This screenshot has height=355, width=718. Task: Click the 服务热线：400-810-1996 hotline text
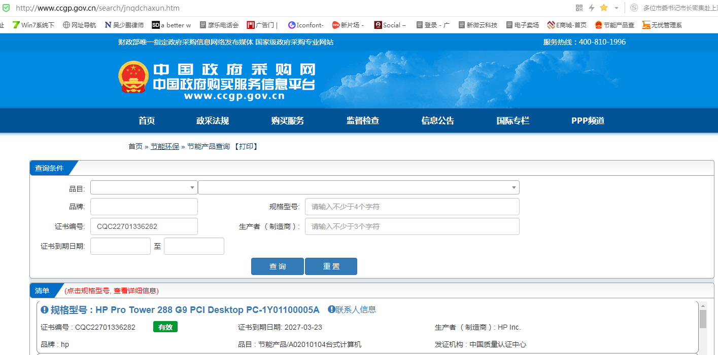pyautogui.click(x=585, y=42)
